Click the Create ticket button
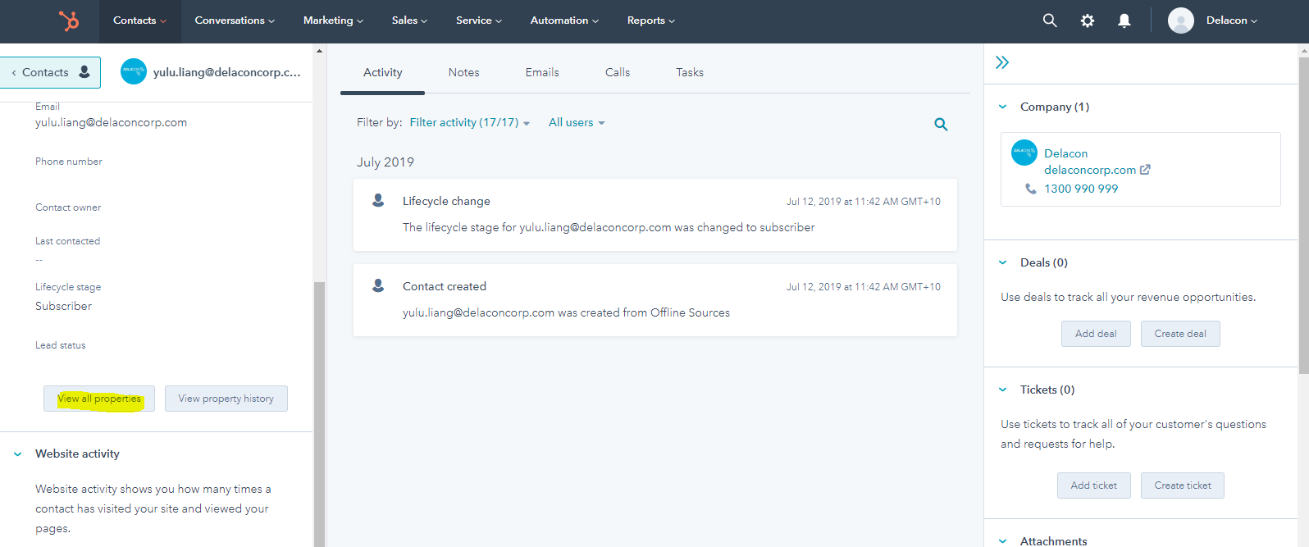The image size is (1309, 547). click(x=1183, y=485)
